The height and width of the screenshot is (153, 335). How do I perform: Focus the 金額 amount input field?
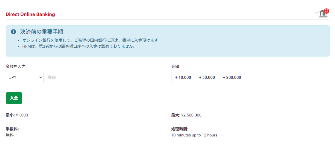click(x=104, y=77)
